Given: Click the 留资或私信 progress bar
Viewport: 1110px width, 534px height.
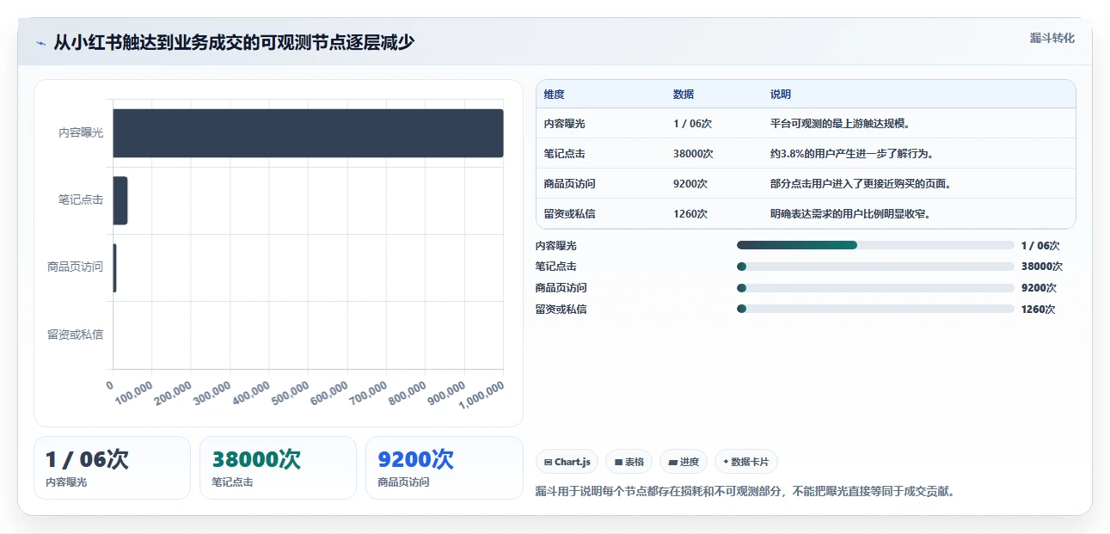Looking at the screenshot, I should [875, 309].
